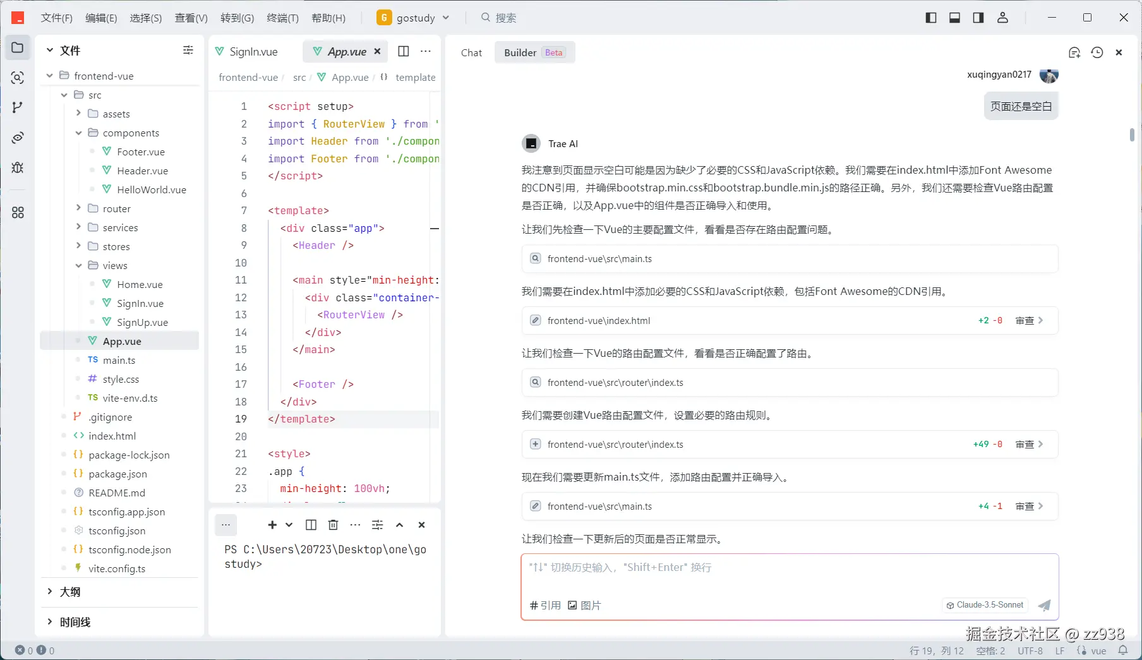This screenshot has height=660, width=1142.
Task: Open notifications bell in status bar
Action: [1123, 651]
